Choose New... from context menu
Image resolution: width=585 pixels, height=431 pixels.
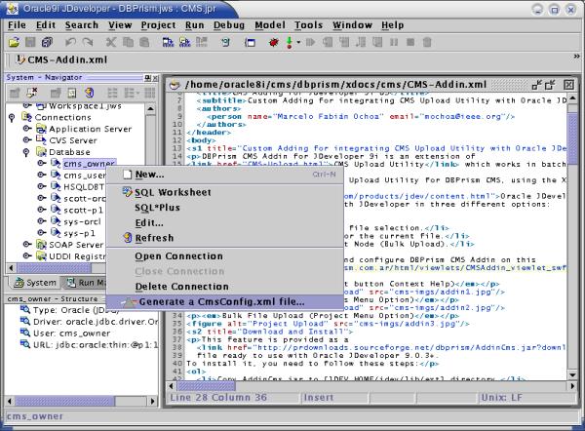tap(224, 175)
